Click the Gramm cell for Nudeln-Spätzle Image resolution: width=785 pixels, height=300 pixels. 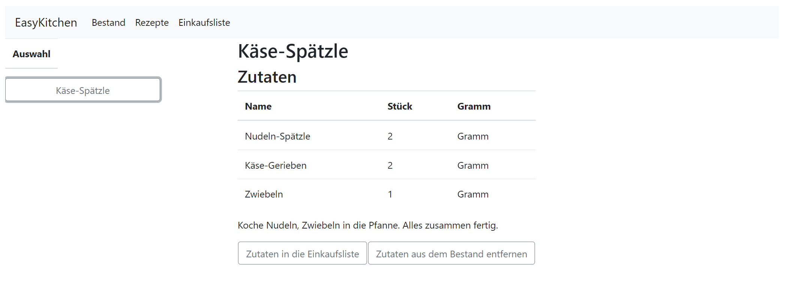pos(473,136)
